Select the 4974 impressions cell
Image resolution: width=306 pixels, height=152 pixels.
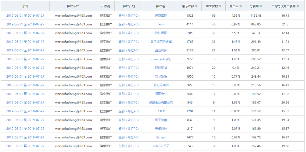[190, 68]
